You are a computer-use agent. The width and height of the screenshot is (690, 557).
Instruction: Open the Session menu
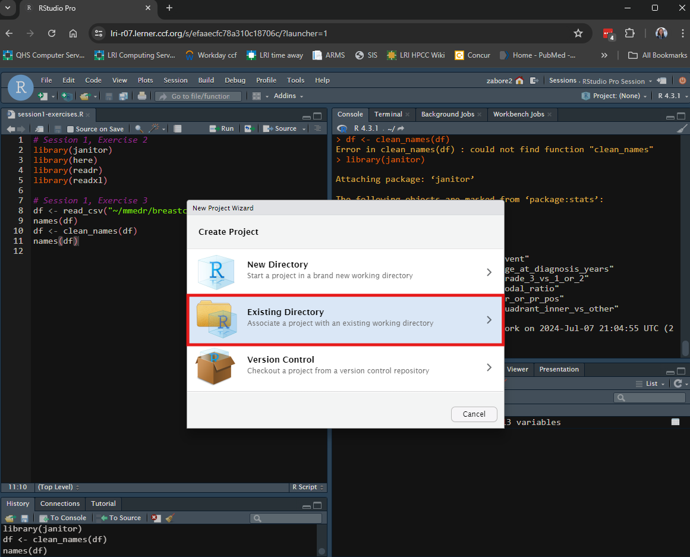click(175, 80)
